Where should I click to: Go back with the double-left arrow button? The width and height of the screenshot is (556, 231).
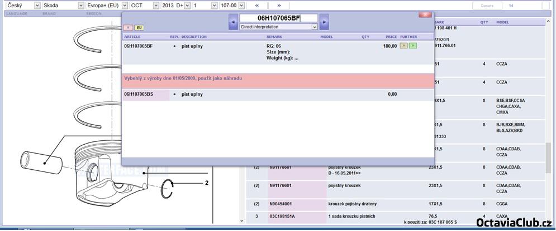point(257,5)
